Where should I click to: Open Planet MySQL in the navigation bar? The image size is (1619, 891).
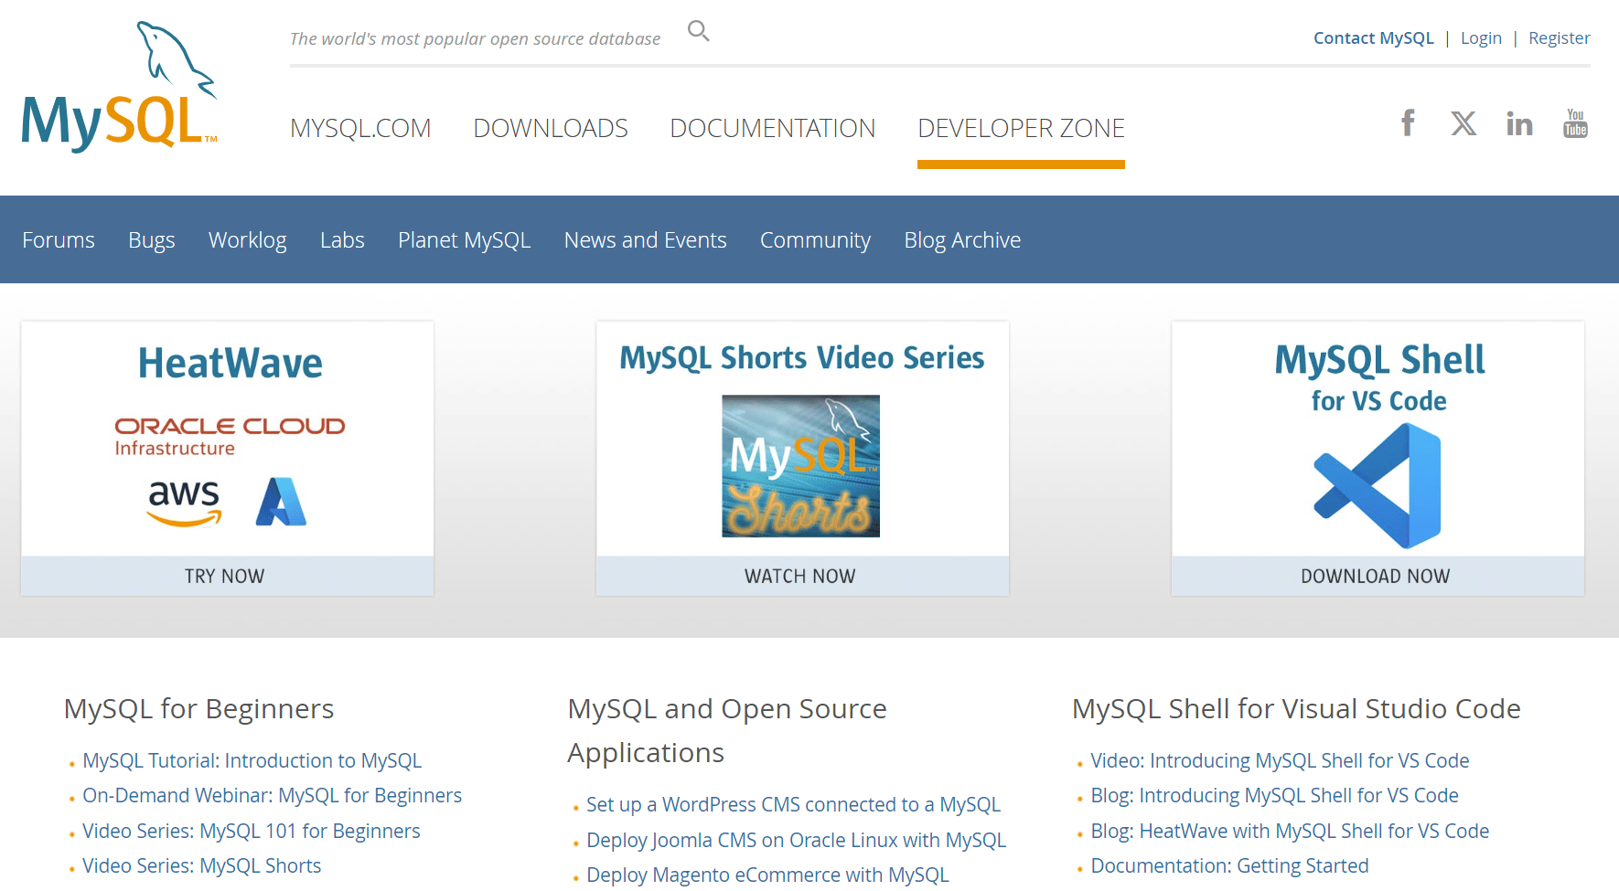point(465,240)
